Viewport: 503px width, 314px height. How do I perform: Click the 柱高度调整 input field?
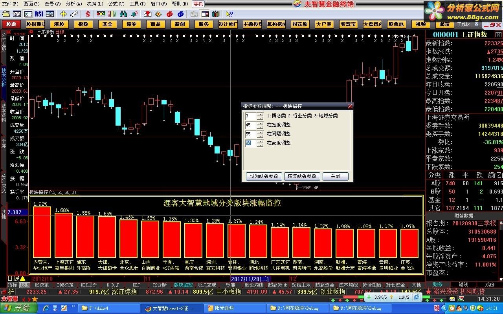point(250,143)
